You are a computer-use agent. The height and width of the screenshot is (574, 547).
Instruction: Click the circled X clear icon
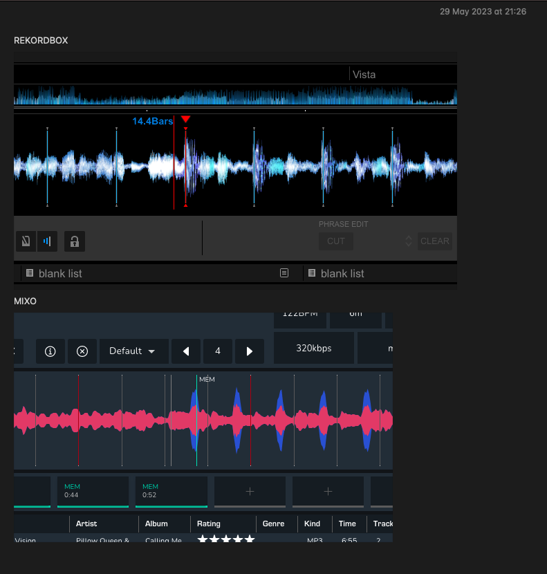click(x=82, y=351)
